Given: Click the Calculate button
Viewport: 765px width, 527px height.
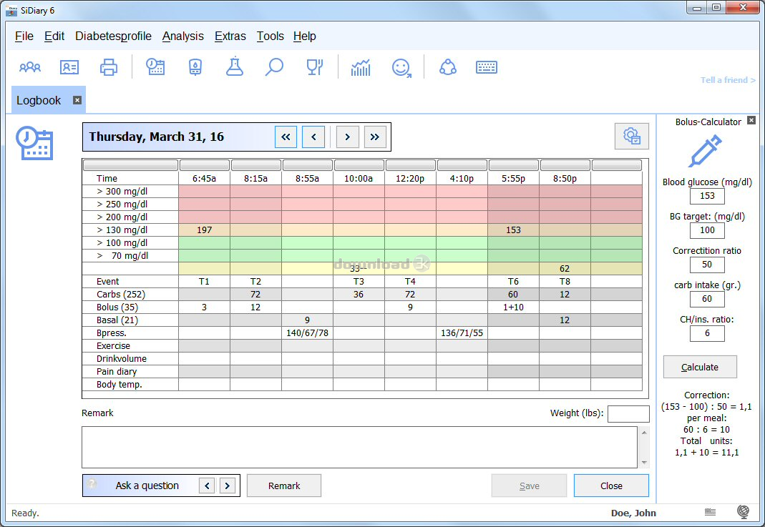Looking at the screenshot, I should 699,367.
